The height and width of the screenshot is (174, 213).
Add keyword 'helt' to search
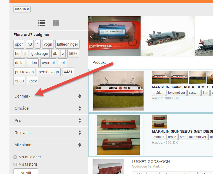click(x=62, y=63)
